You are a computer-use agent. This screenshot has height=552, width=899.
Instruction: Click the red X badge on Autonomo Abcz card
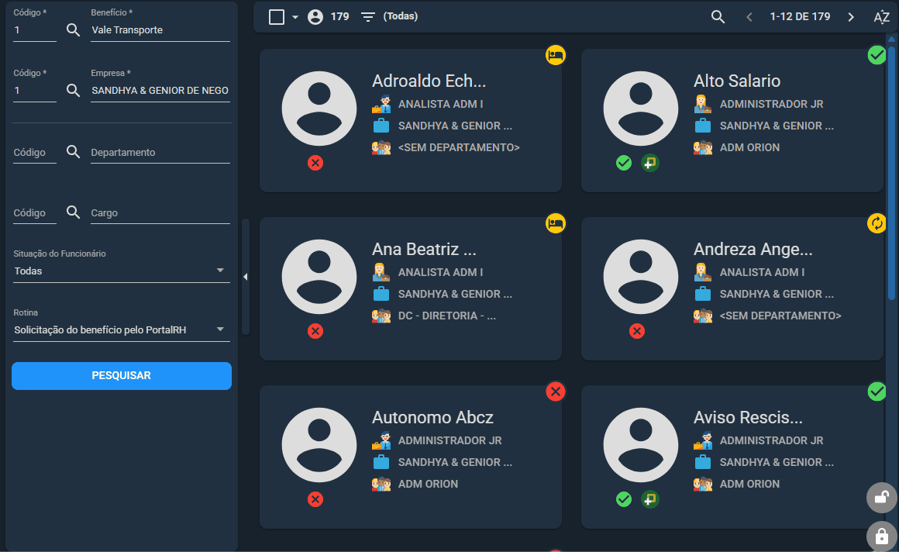tap(555, 392)
